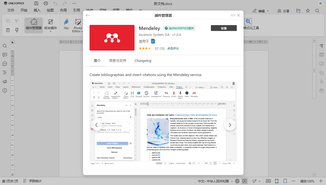
Task: Click the undo arrow in title bar
Action: click(55, 4)
